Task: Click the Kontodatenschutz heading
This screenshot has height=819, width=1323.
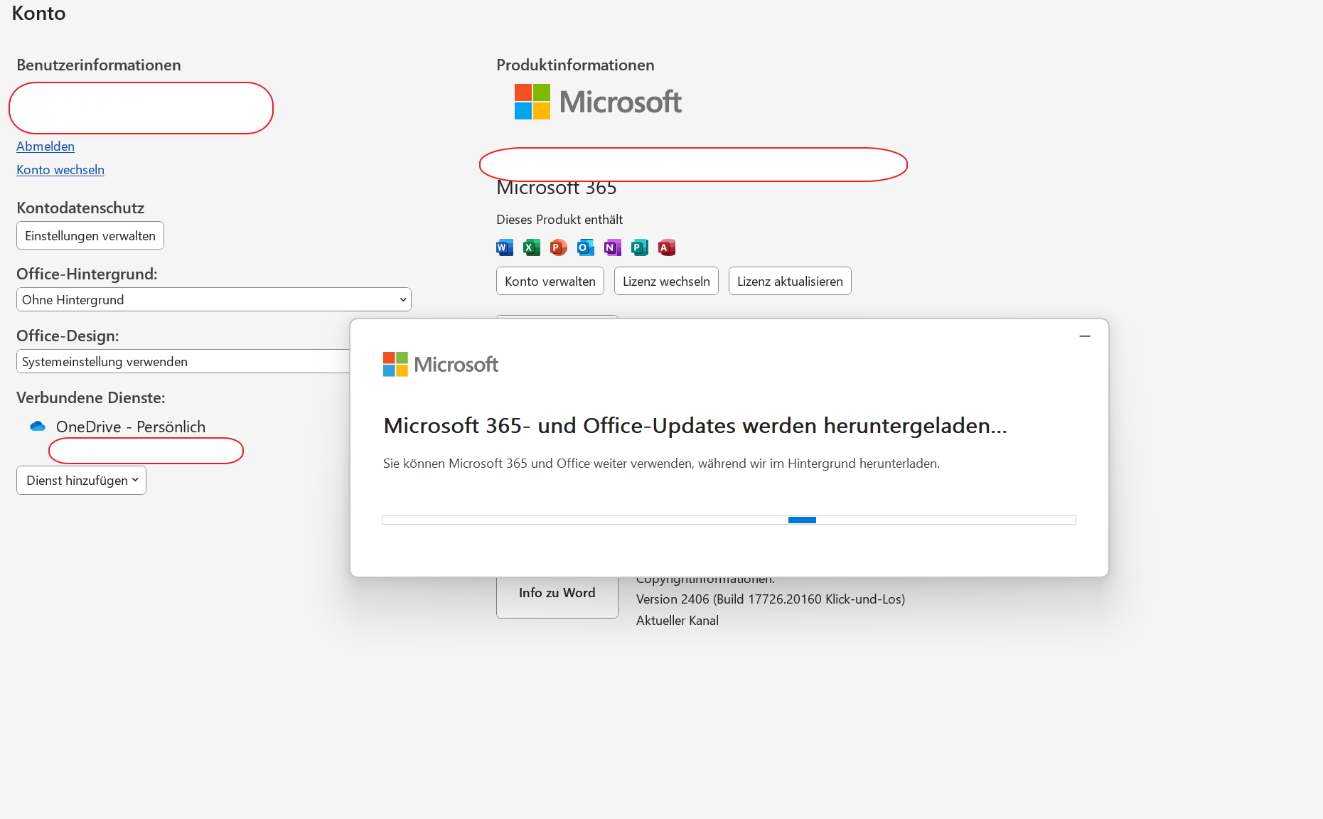Action: 80,208
